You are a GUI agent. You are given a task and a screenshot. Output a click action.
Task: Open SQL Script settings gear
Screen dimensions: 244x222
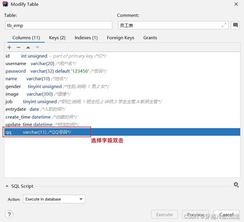coord(236,185)
